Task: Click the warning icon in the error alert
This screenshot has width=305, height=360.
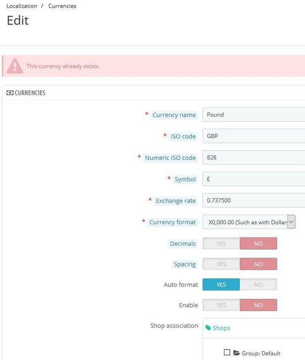Action: click(x=15, y=66)
